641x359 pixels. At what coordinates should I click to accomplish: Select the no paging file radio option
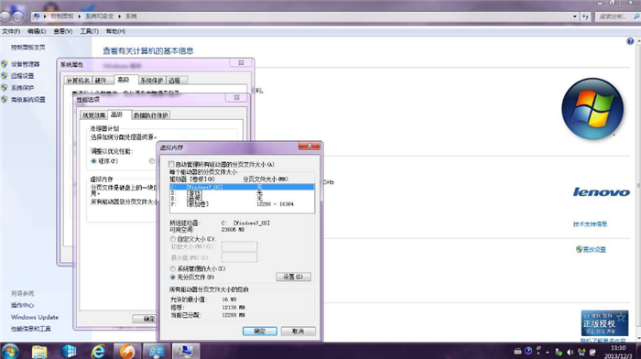point(172,277)
